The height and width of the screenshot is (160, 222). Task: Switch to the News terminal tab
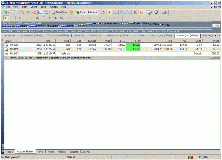[x=40, y=152]
